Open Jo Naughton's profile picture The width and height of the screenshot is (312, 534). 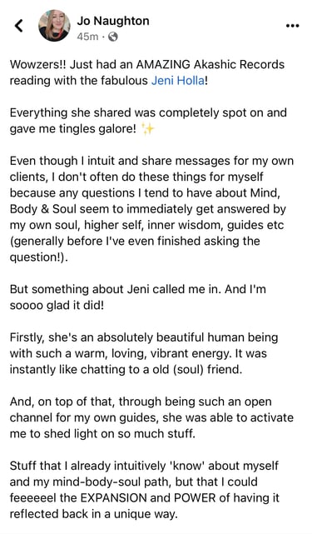(54, 26)
